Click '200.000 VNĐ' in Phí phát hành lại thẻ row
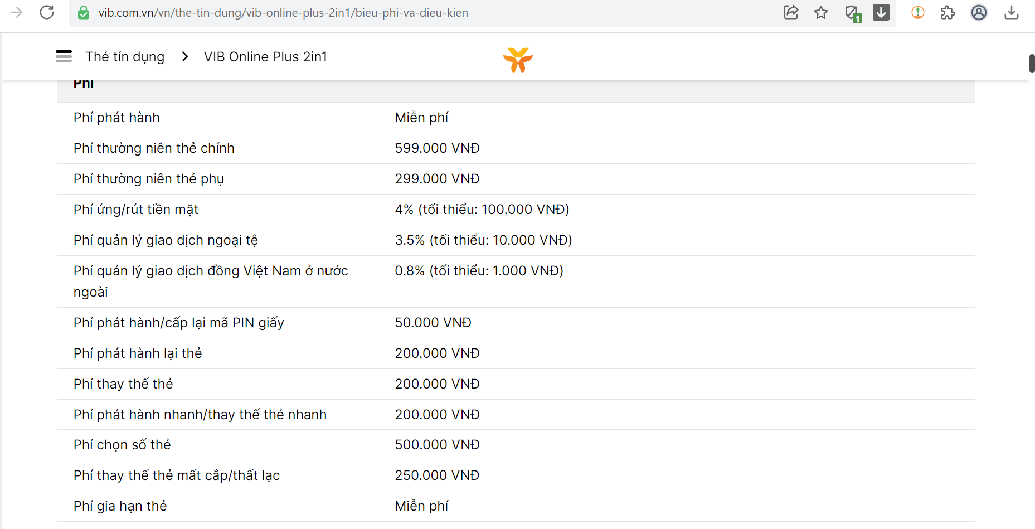Image resolution: width=1035 pixels, height=529 pixels. (437, 353)
